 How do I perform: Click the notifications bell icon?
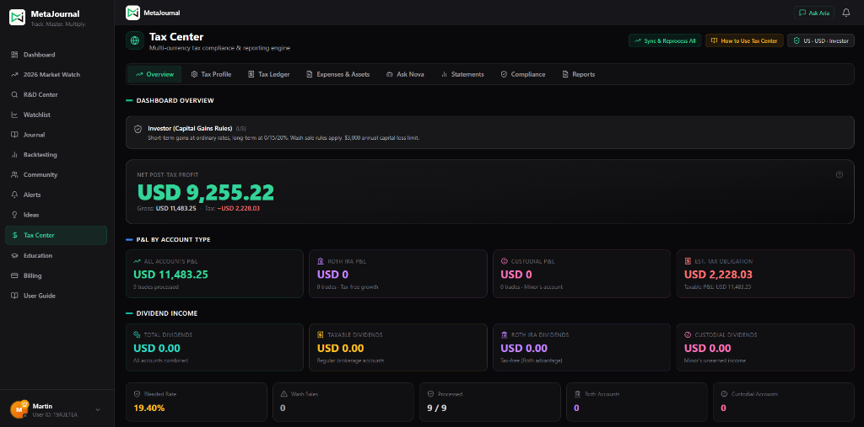pyautogui.click(x=845, y=13)
